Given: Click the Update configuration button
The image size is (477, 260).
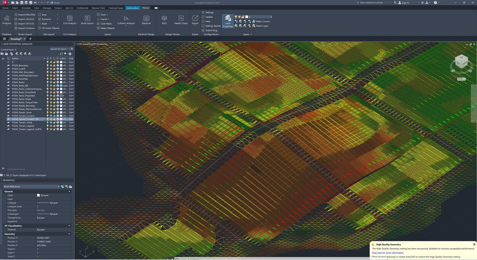Looking at the screenshot, I should click(207, 17).
